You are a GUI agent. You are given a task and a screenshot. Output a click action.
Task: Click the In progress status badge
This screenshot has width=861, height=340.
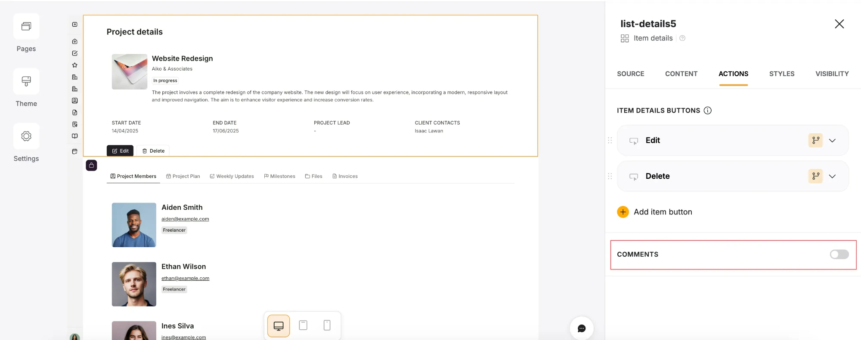(x=165, y=81)
